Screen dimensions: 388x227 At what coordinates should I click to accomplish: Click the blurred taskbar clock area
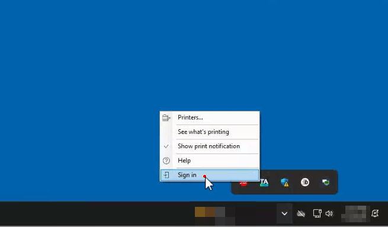pyautogui.click(x=354, y=213)
